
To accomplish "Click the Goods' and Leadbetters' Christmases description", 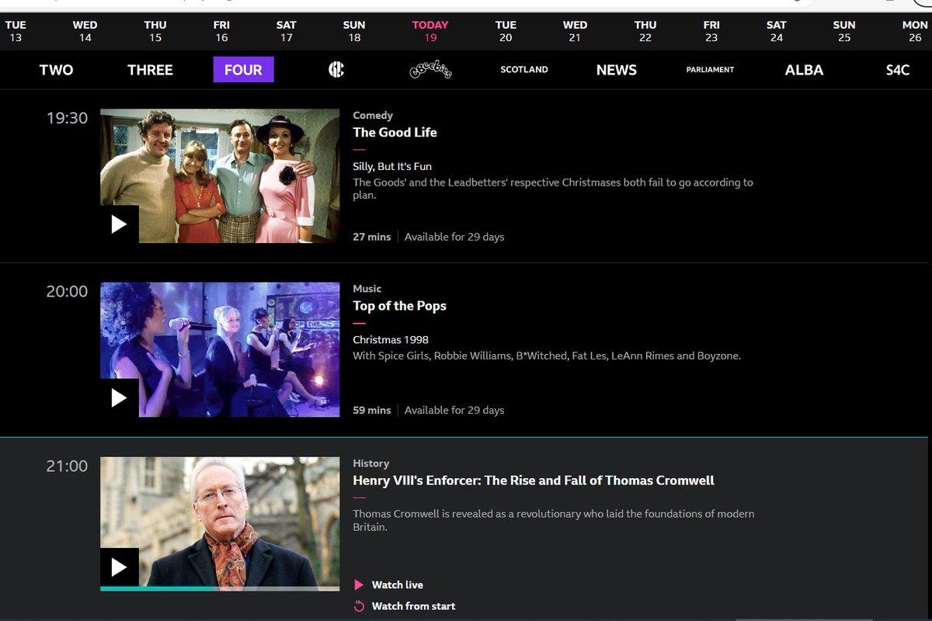I will (553, 189).
